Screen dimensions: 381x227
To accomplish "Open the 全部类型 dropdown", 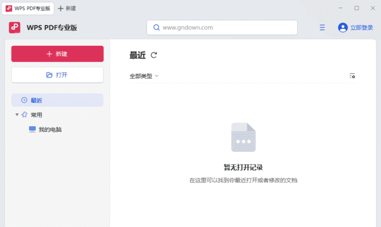I will tap(144, 76).
